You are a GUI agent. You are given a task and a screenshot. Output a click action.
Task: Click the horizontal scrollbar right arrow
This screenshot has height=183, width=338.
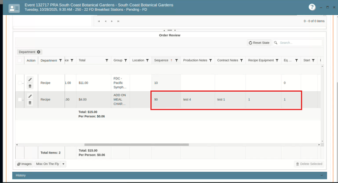tap(319, 145)
